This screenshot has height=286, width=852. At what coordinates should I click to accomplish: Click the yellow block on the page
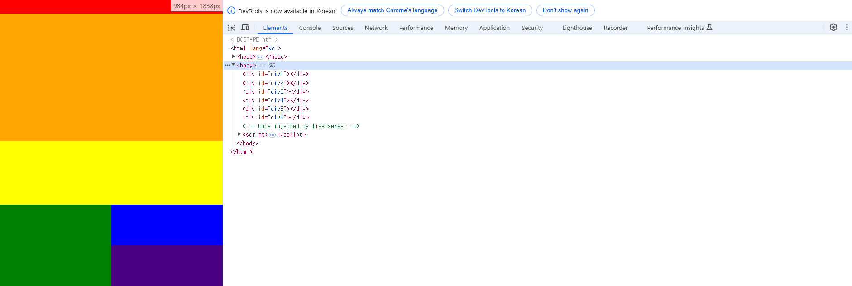(x=111, y=172)
